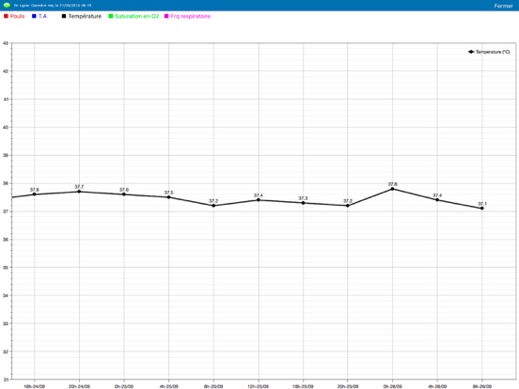
Task: Select the red Pouls series square
Action: (x=6, y=16)
